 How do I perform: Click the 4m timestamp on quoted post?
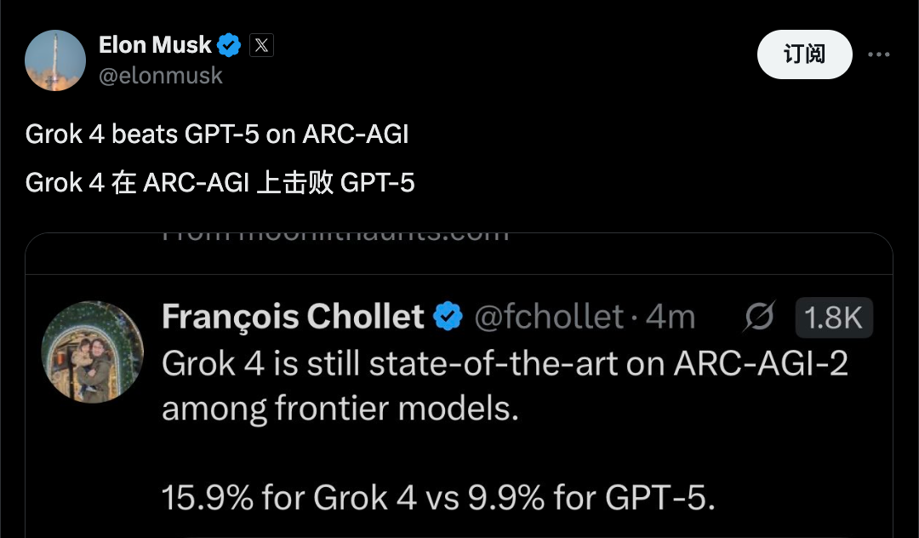(x=671, y=317)
